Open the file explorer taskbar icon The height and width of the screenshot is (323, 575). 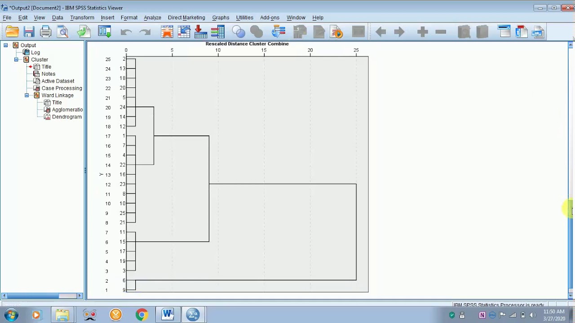tap(62, 315)
